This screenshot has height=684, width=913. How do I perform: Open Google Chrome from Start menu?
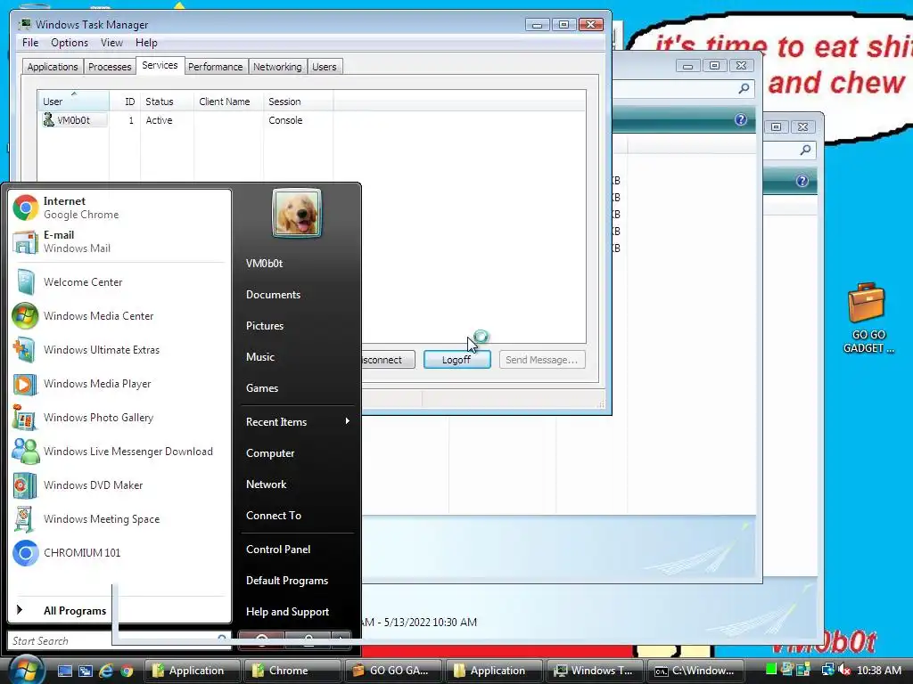(119, 208)
